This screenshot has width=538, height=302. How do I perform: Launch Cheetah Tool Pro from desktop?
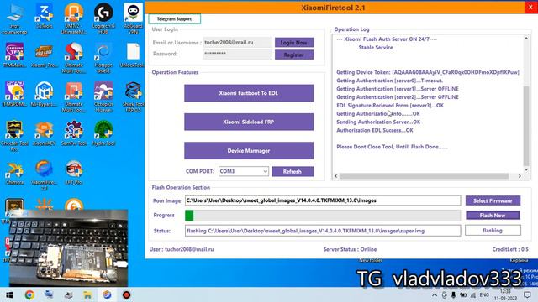(14, 136)
